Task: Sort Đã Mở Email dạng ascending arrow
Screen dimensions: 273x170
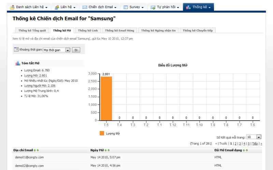Action: pos(243,150)
